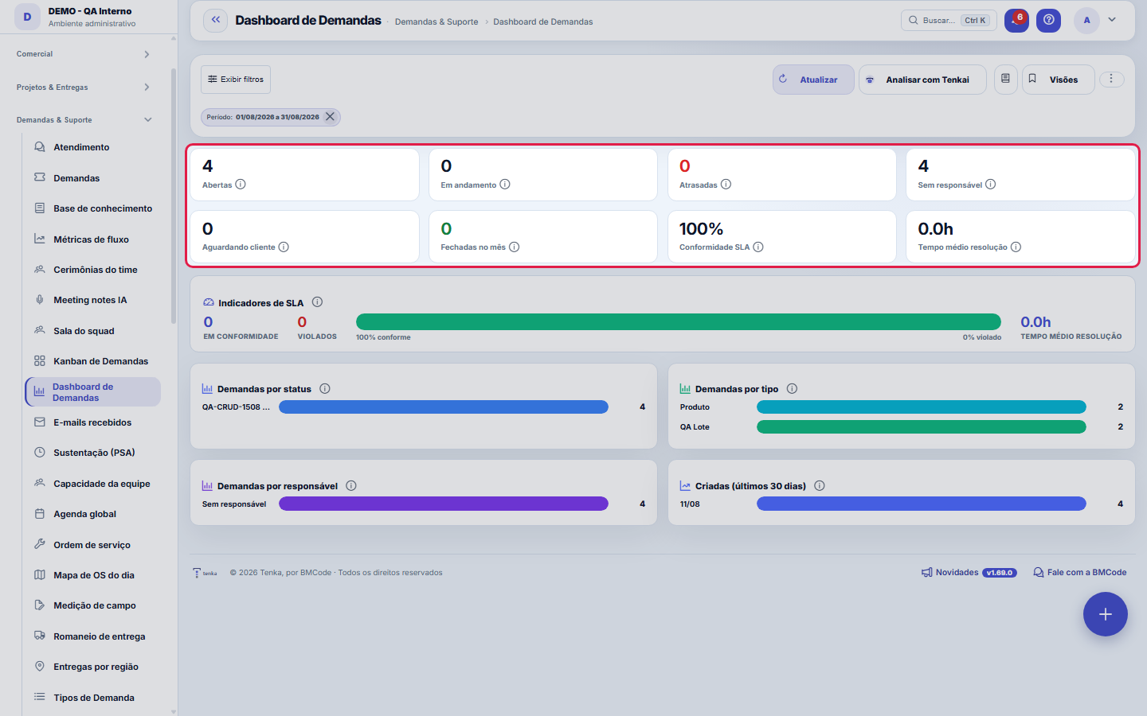The height and width of the screenshot is (716, 1147).
Task: Click Demandas & Suporte breadcrumb link
Action: click(436, 22)
